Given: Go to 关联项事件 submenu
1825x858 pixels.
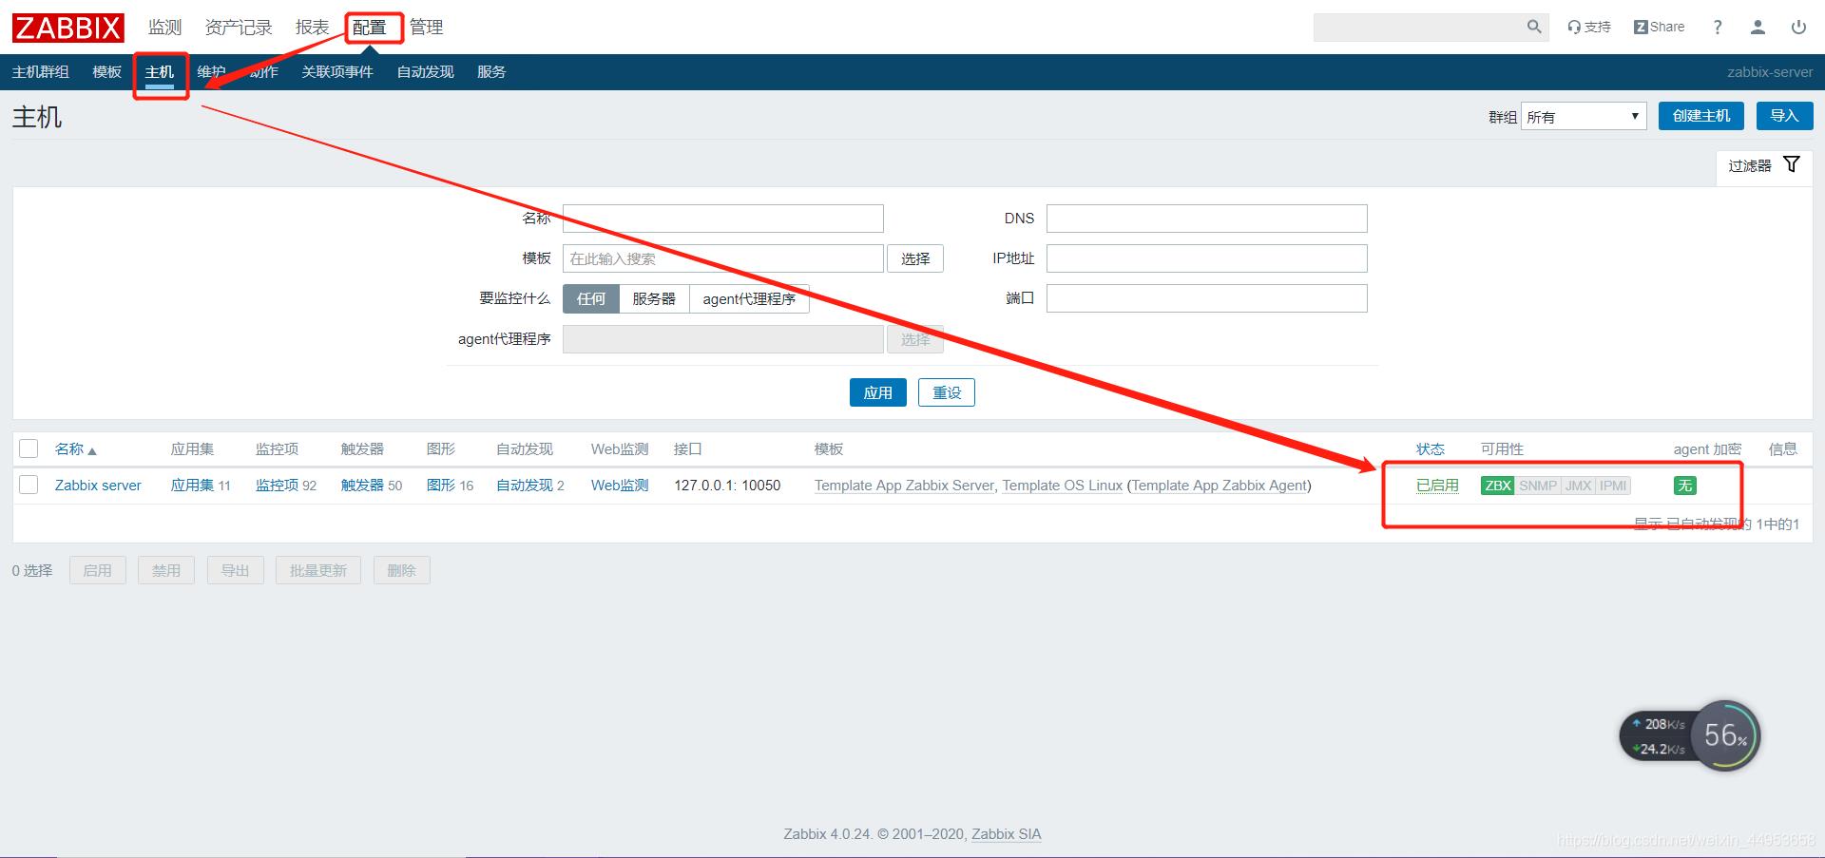Looking at the screenshot, I should tap(337, 72).
